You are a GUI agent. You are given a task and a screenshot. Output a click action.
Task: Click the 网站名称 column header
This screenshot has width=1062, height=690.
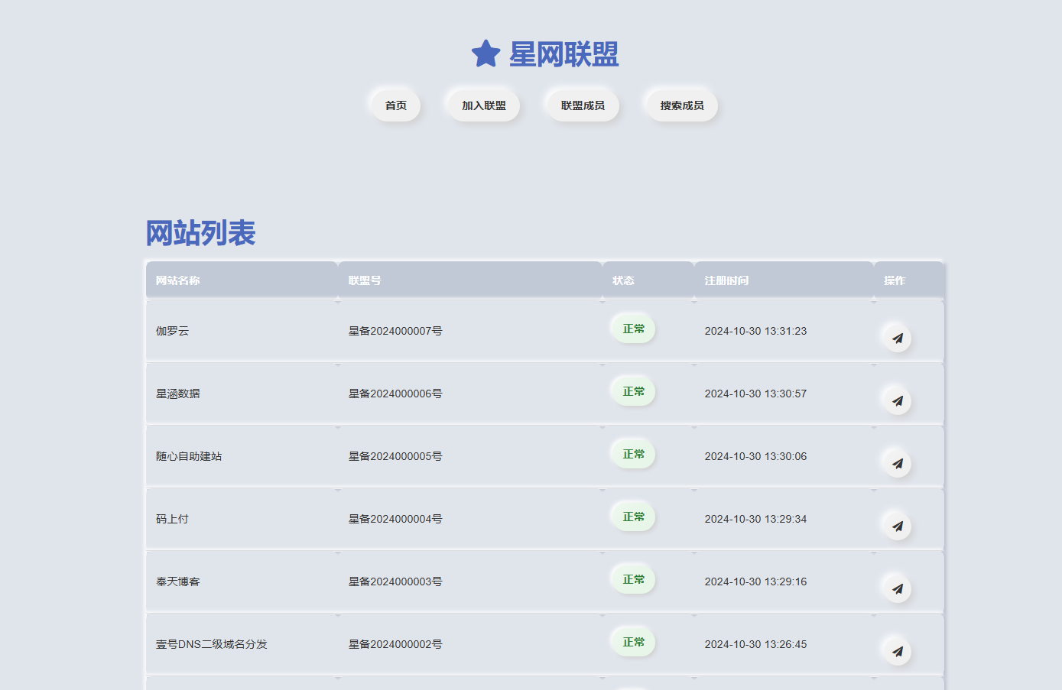coord(178,280)
